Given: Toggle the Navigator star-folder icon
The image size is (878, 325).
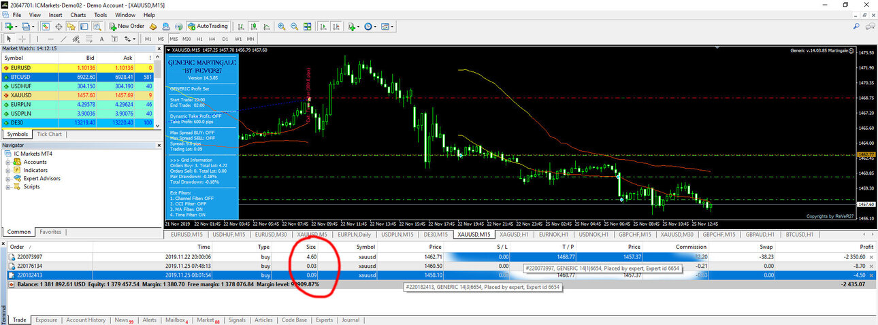Looking at the screenshot, I should pos(71,26).
